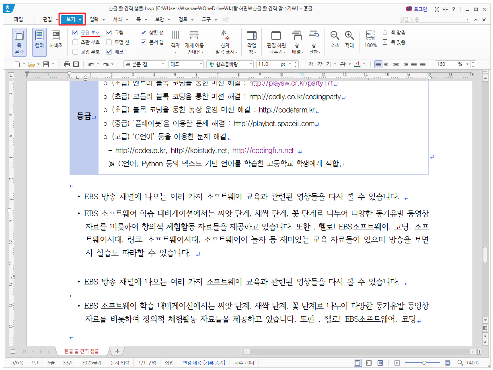Uncheck the 문단 부호 checkbox

click(75, 33)
